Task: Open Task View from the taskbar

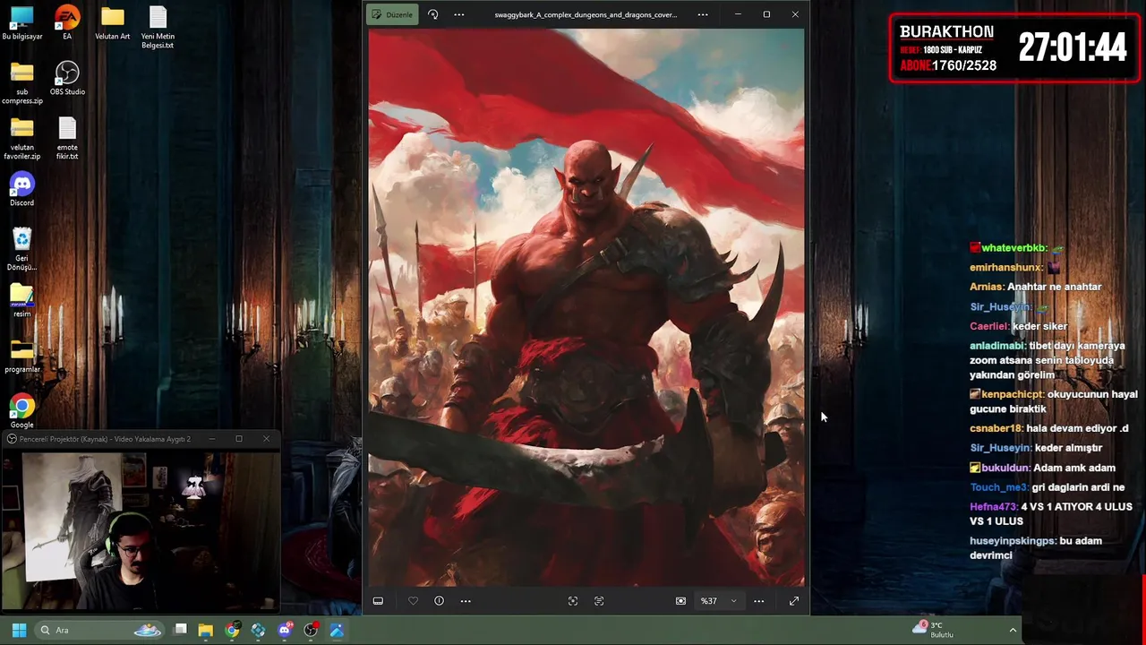Action: 180,631
